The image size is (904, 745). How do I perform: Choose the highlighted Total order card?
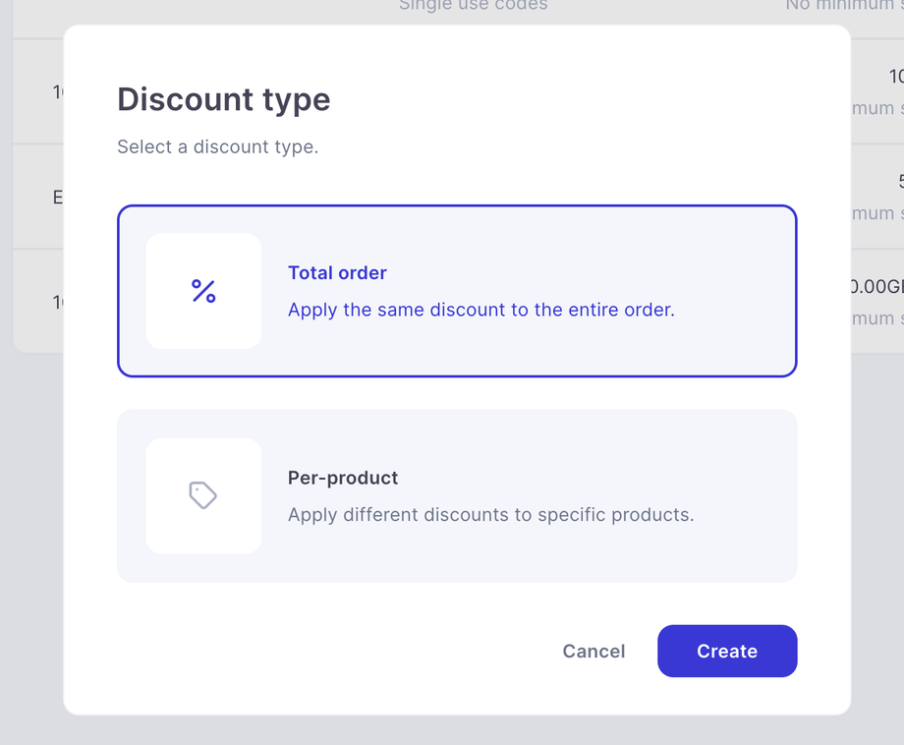(457, 292)
